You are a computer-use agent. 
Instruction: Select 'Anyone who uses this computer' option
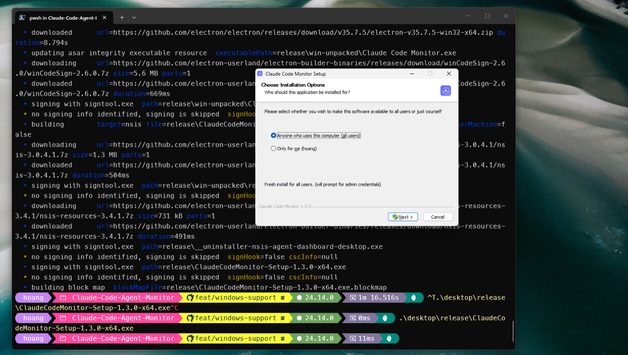click(316, 135)
